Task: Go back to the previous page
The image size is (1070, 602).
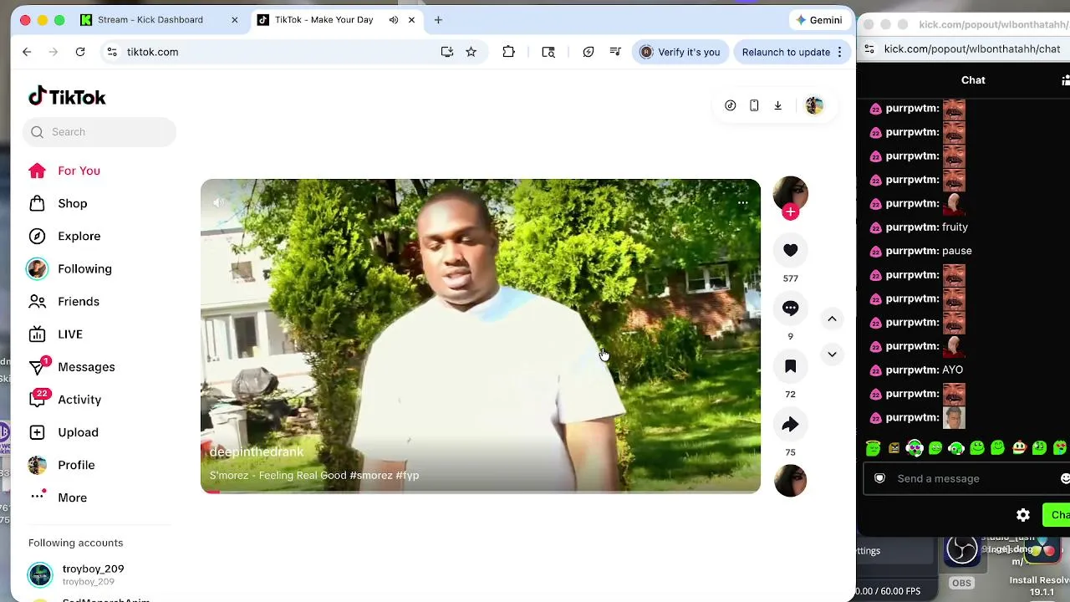Action: click(x=27, y=52)
